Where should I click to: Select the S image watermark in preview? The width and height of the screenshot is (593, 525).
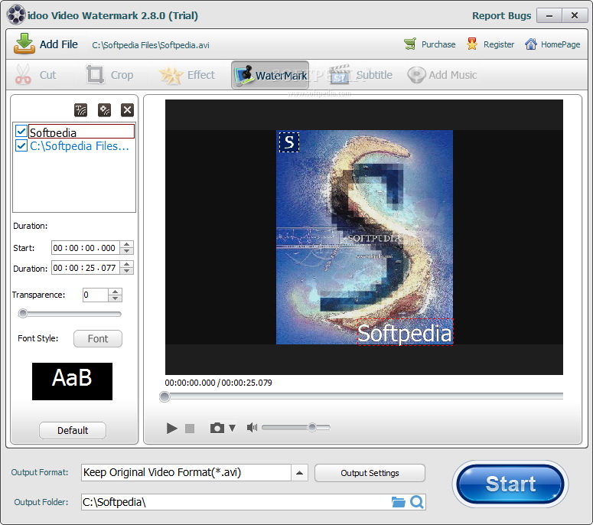coord(289,142)
